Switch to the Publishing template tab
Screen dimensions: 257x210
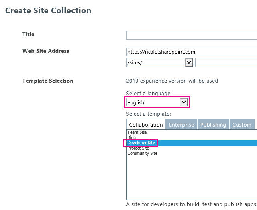click(x=213, y=125)
